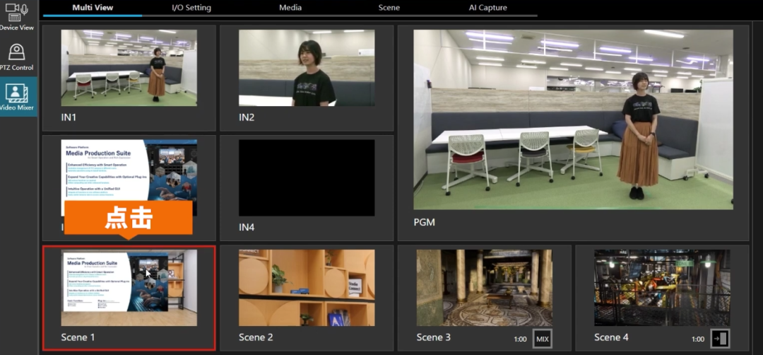Select the Media Production Suite slide input thumbnail
Viewport: 763px width, 355px height.
coord(129,177)
